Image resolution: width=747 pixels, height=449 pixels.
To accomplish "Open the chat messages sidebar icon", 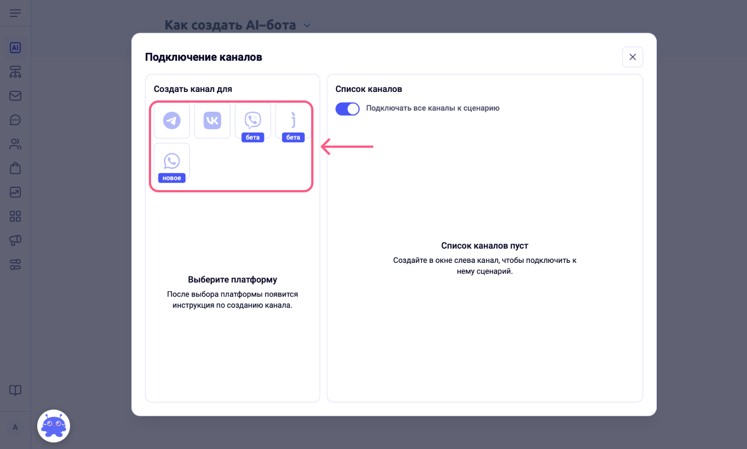I will click(x=15, y=120).
